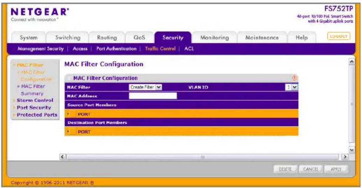Click the vertical scrollbar thumb

pyautogui.click(x=352, y=104)
